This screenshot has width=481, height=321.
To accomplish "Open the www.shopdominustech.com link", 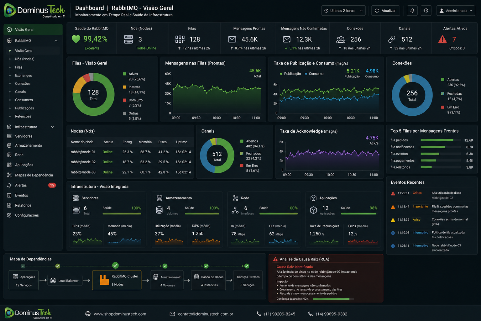I will (120, 314).
